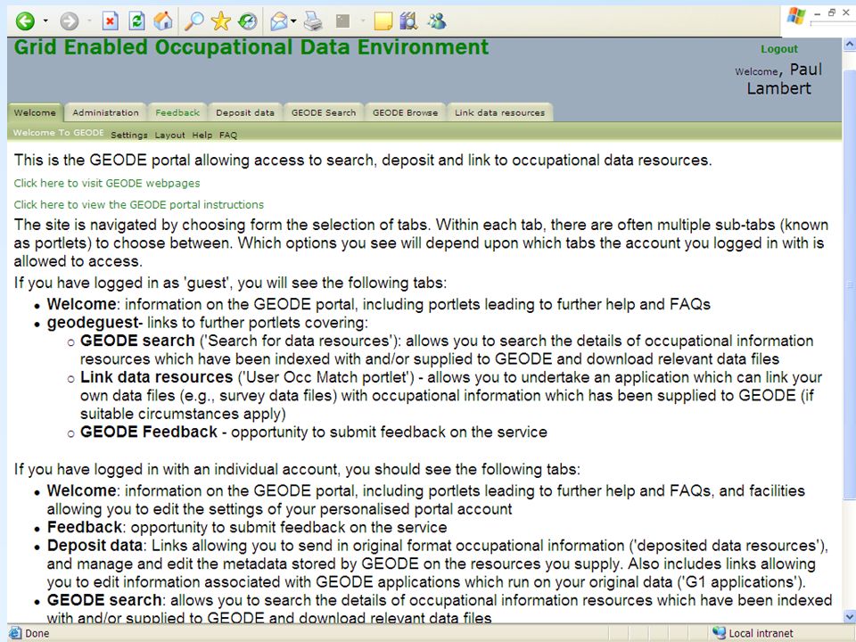Open the Settings sub-tab
Screen dimensions: 856x642
click(128, 135)
